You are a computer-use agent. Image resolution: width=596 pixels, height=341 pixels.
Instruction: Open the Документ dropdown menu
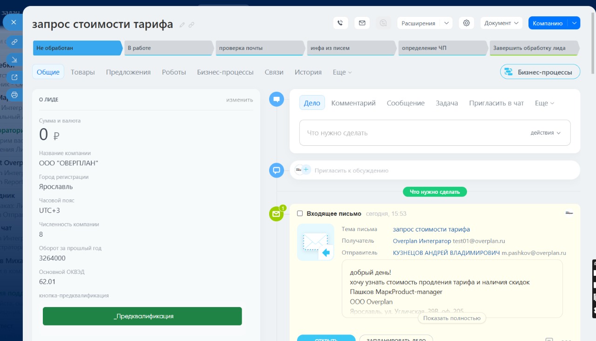click(x=501, y=23)
